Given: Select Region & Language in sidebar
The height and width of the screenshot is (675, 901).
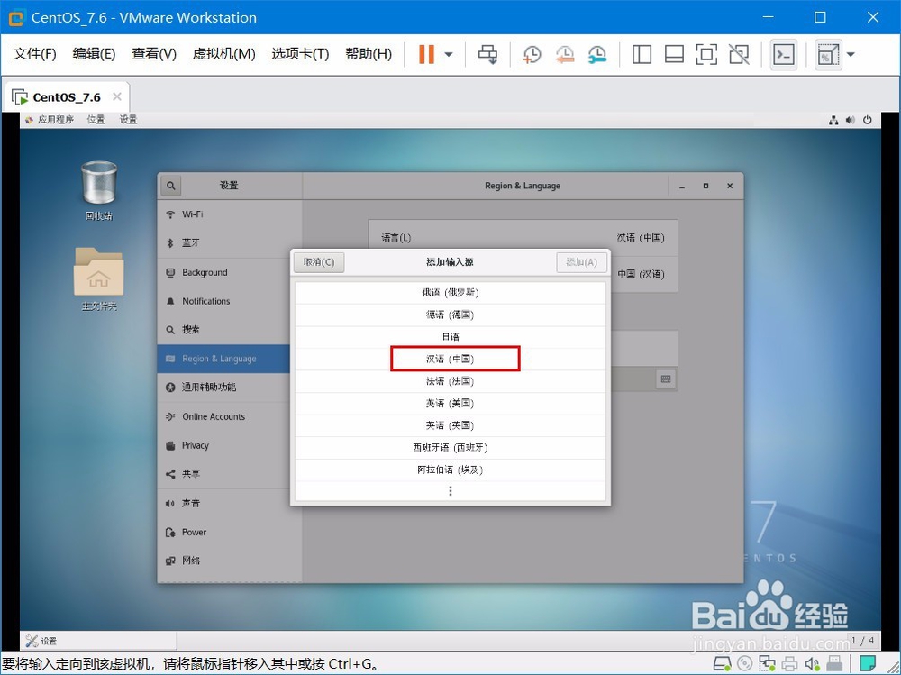Looking at the screenshot, I should [223, 359].
